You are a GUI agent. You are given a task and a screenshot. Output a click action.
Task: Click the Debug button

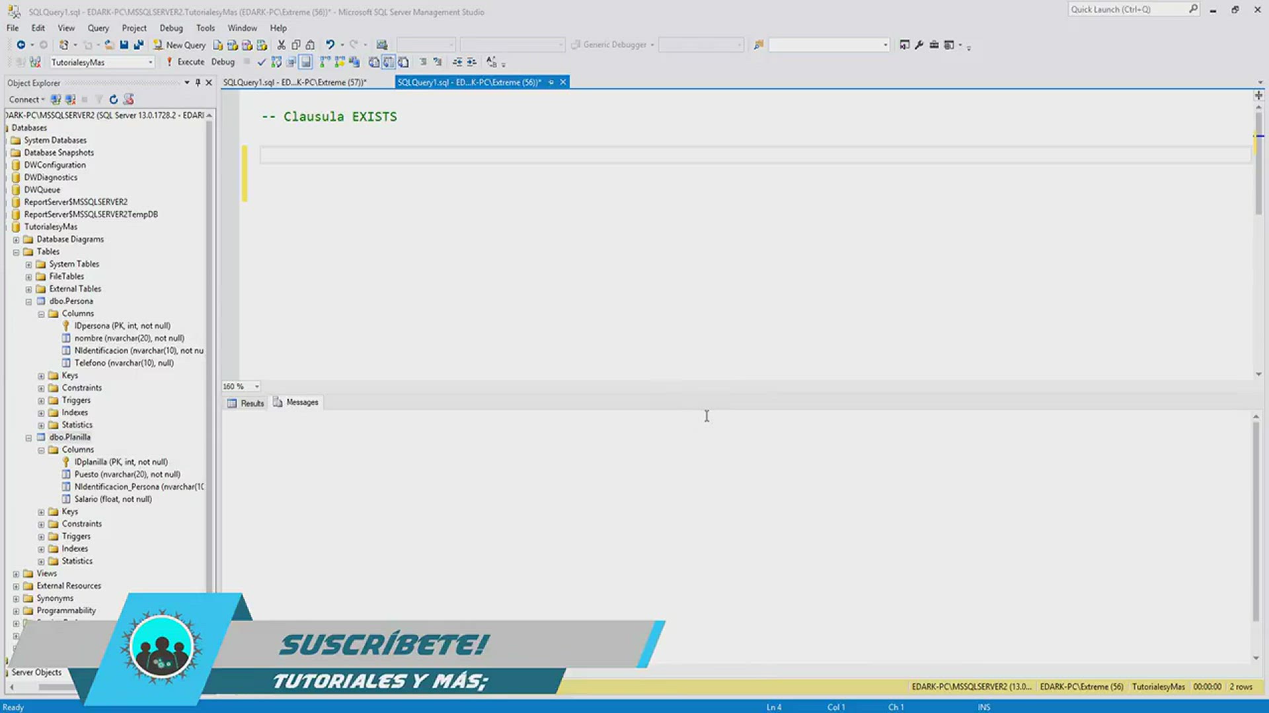click(223, 61)
